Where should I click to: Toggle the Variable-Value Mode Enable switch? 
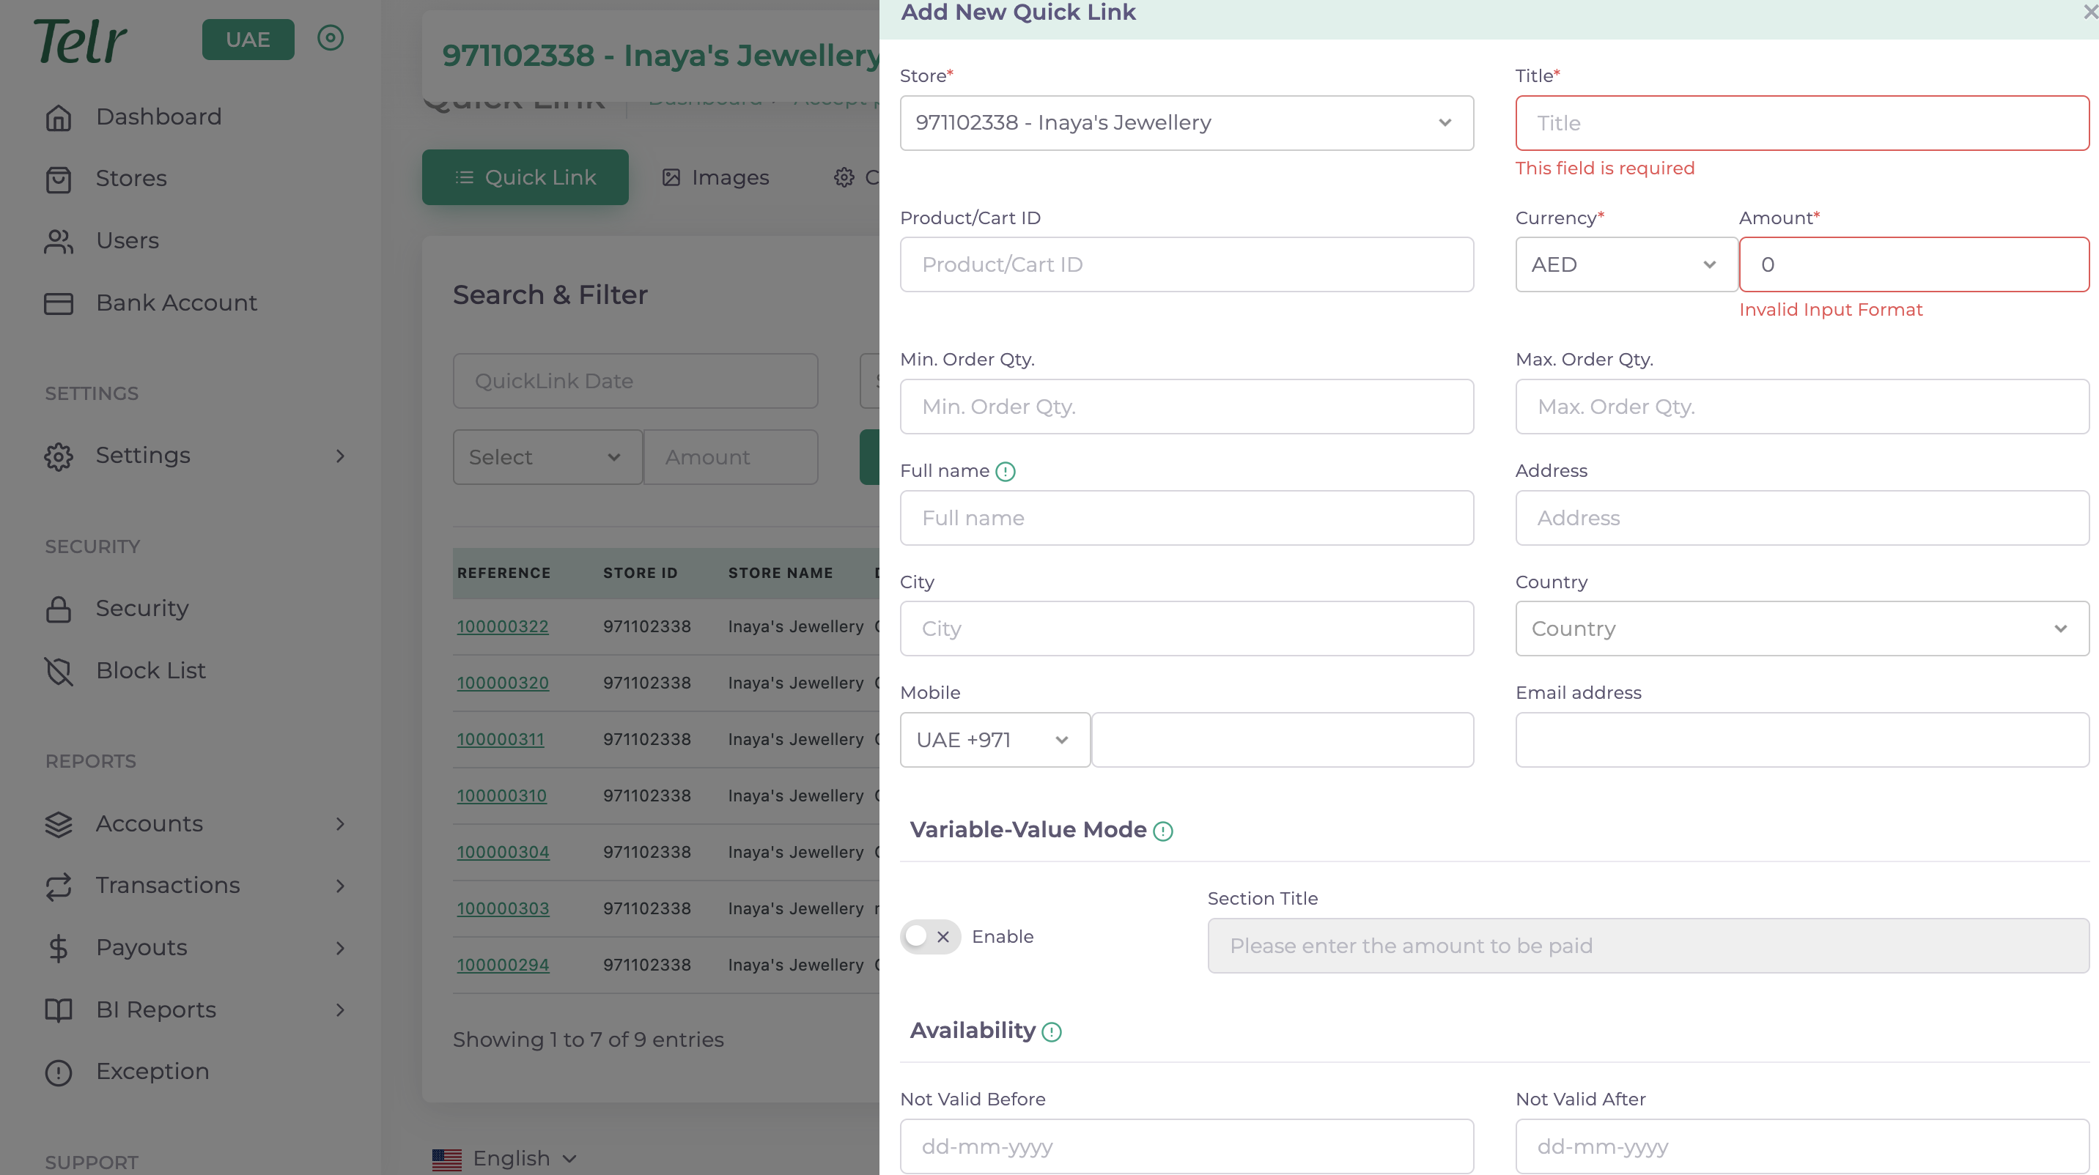click(931, 936)
